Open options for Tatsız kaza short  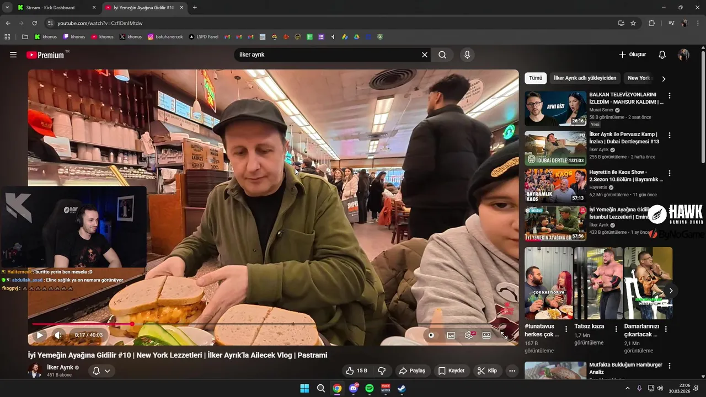[616, 329]
